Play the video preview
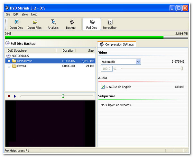 pyautogui.click(x=15, y=96)
